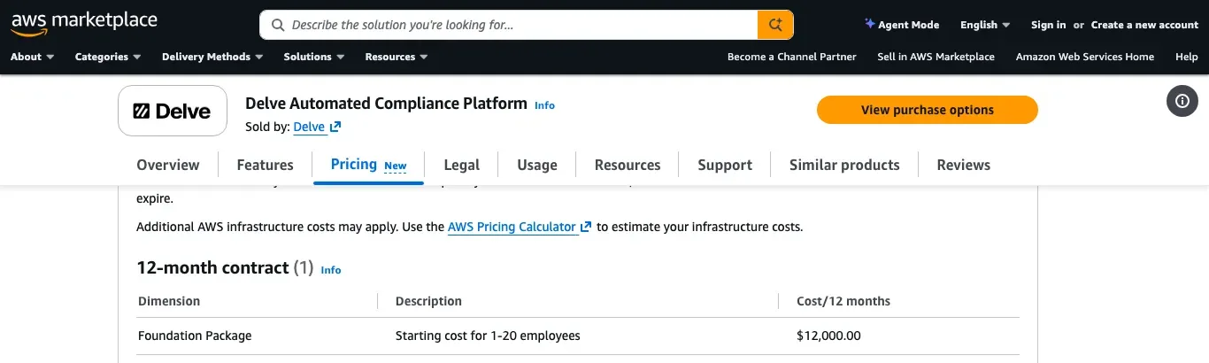
Task: Click the magnifier icon in search box
Action: click(278, 25)
